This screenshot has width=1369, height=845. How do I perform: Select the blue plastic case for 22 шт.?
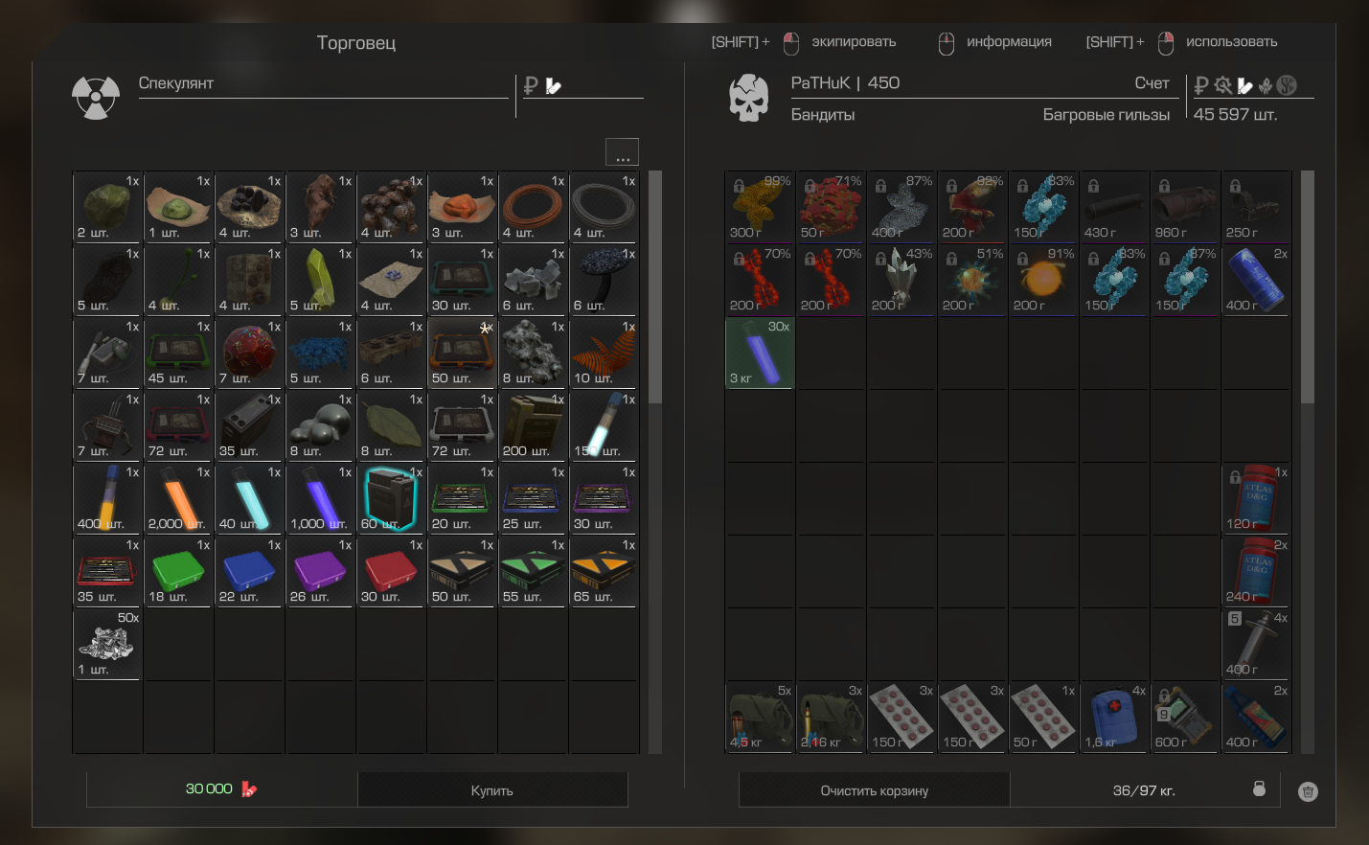tap(249, 571)
